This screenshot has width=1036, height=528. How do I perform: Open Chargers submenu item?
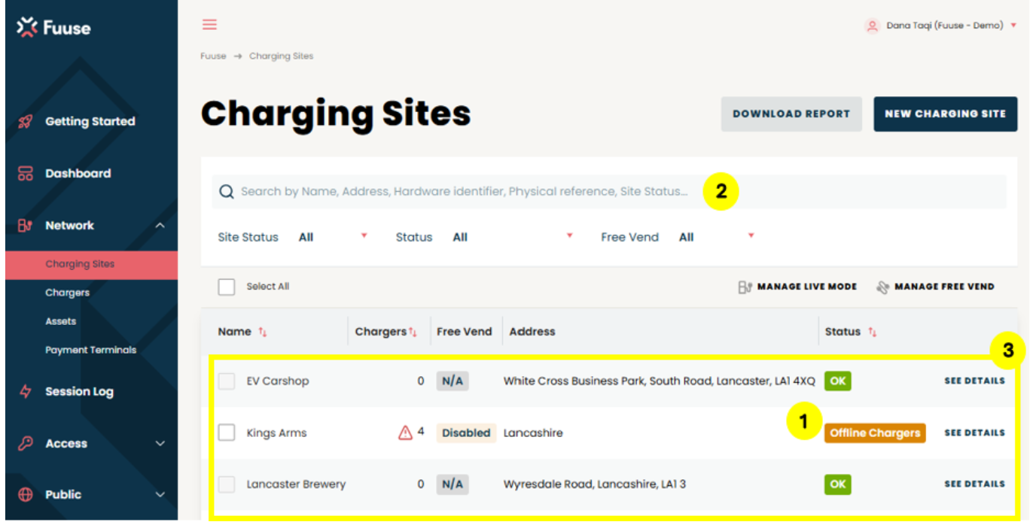[x=67, y=293]
